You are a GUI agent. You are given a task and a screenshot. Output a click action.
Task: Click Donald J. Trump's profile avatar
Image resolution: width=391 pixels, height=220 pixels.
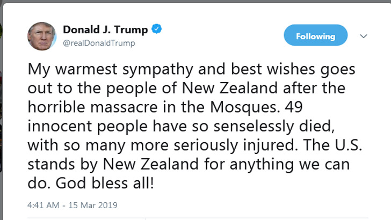(42, 37)
